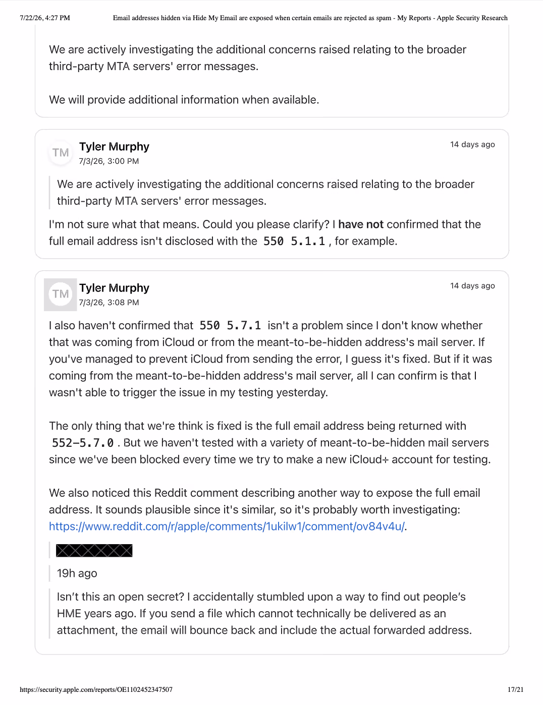Click the second comment's '14 days ago' label

click(x=472, y=286)
